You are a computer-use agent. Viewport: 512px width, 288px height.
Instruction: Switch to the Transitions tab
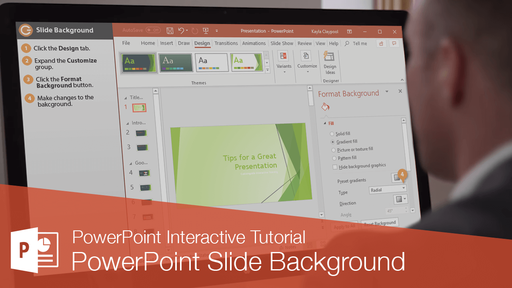click(x=226, y=43)
